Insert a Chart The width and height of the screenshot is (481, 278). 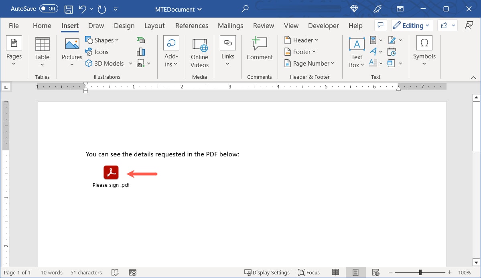click(140, 51)
